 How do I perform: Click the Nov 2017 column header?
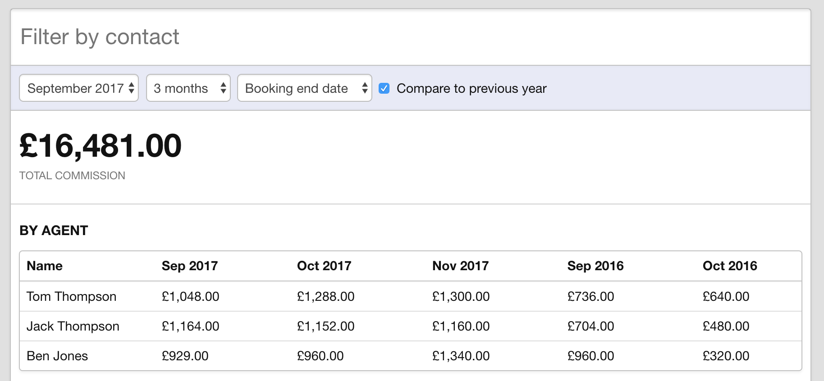point(460,266)
